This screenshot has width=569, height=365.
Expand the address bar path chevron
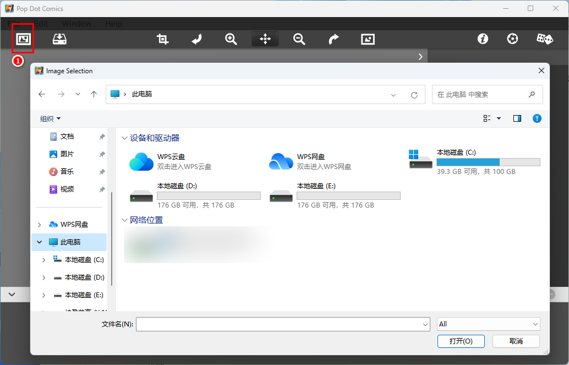coord(125,95)
